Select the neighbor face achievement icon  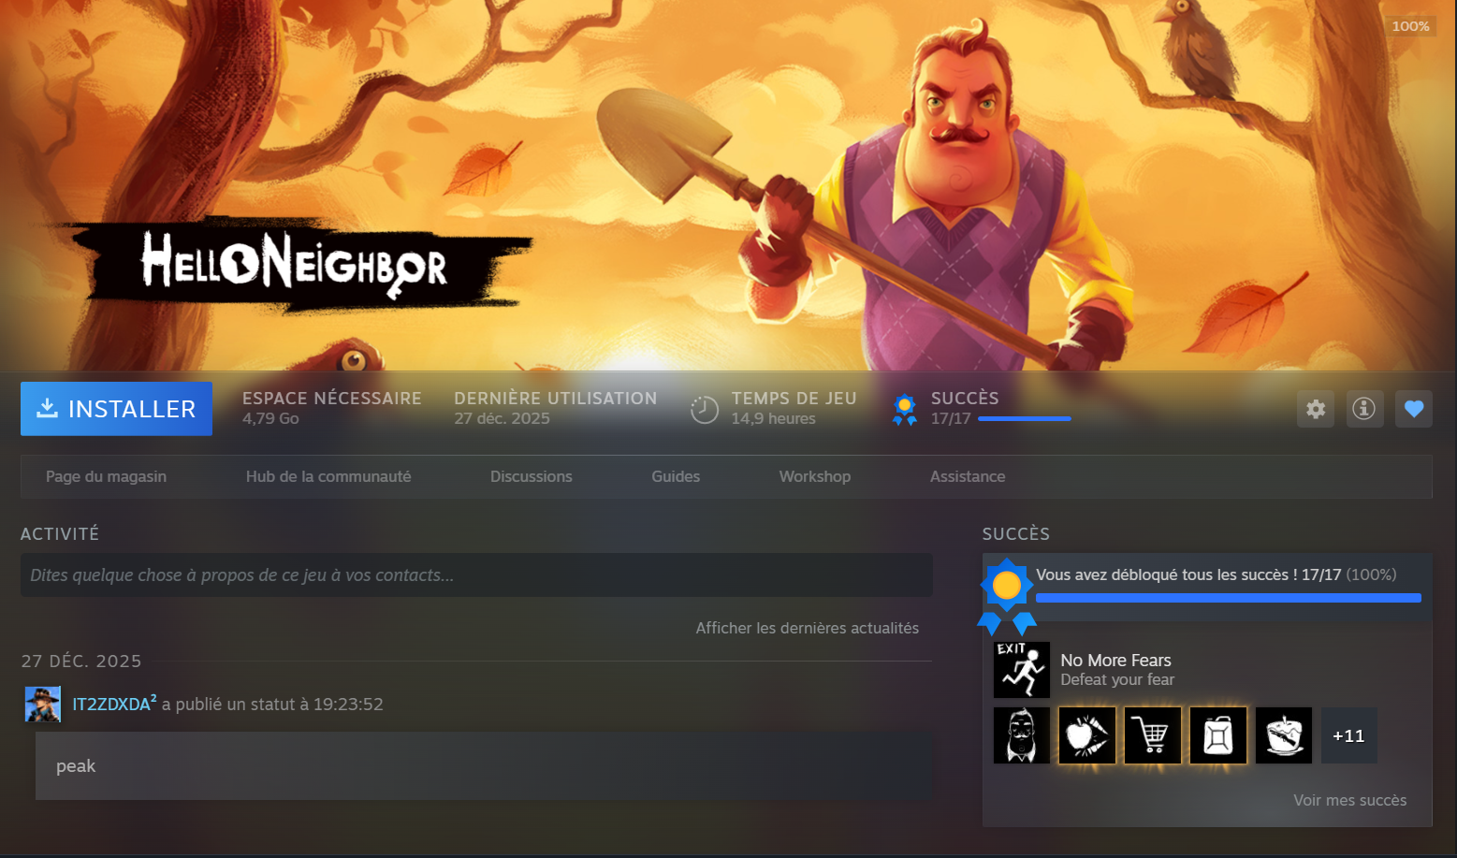point(1021,735)
